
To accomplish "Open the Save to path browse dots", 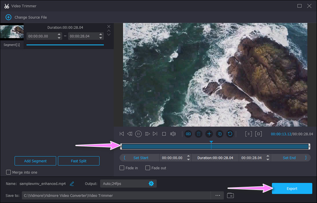I will pyautogui.click(x=218, y=195).
